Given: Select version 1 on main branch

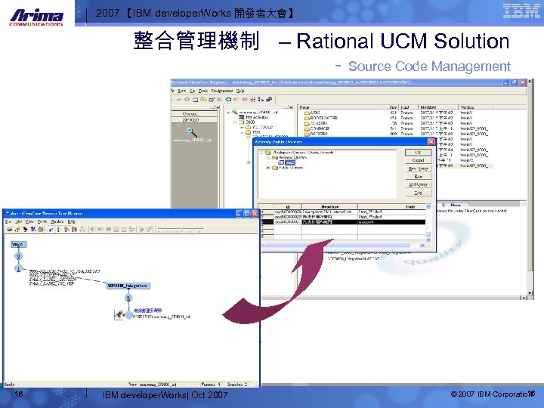Looking at the screenshot, I should [19, 268].
